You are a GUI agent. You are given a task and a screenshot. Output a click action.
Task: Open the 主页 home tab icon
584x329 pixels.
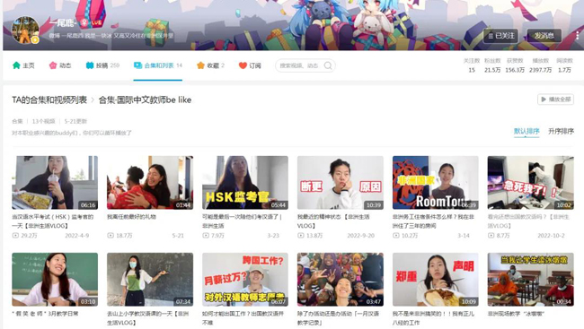coord(16,65)
